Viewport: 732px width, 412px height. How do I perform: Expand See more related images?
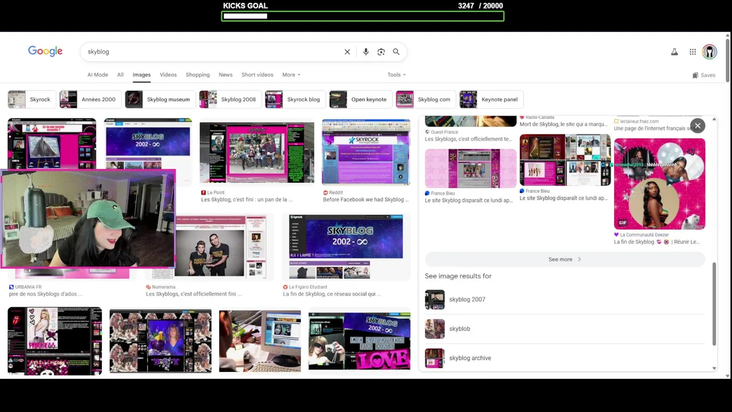point(564,259)
